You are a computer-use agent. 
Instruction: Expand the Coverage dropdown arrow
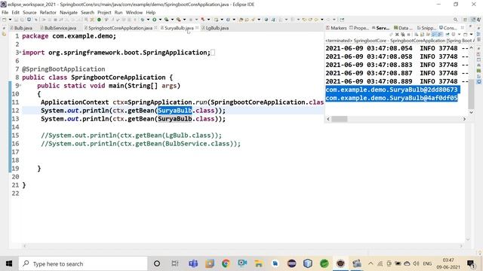coord(172,20)
